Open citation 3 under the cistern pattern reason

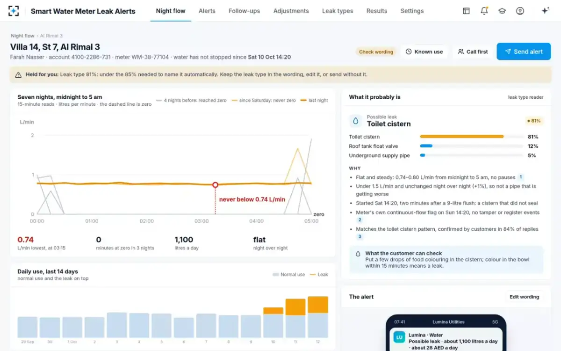[x=360, y=237]
